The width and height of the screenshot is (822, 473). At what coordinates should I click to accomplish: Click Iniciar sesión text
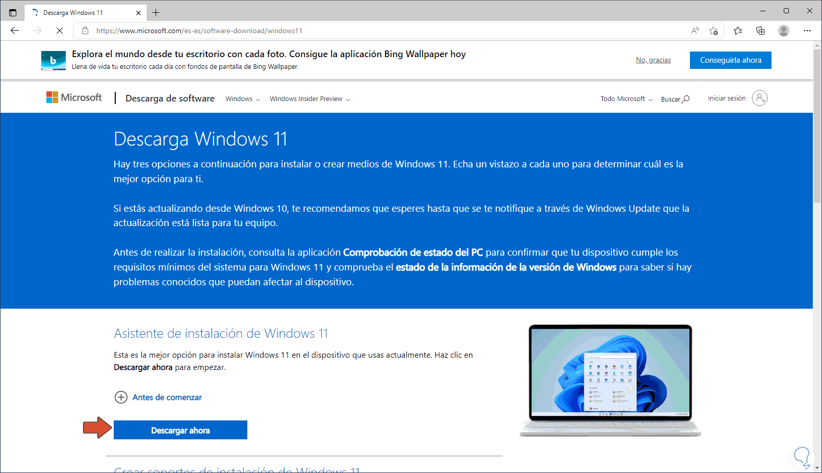(x=727, y=98)
